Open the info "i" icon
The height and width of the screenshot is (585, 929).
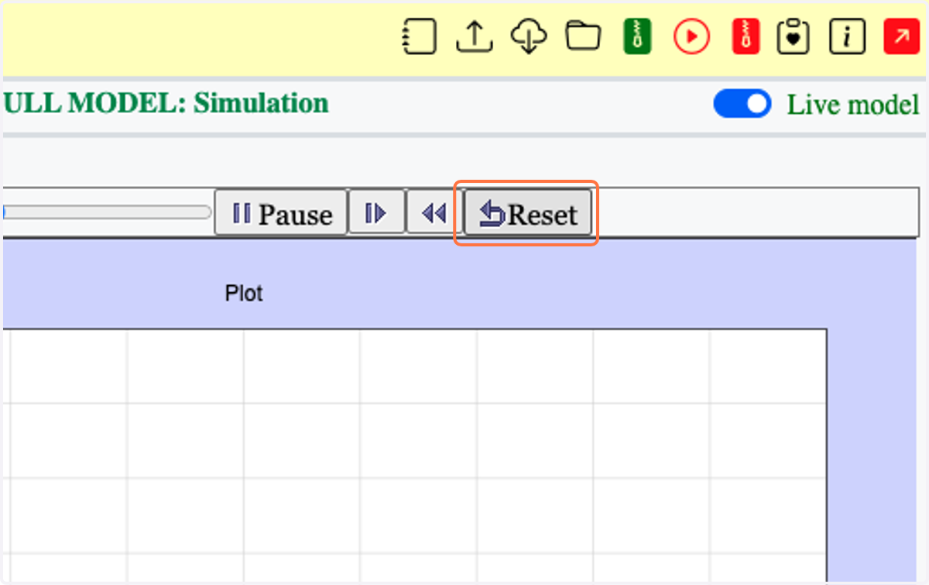847,36
